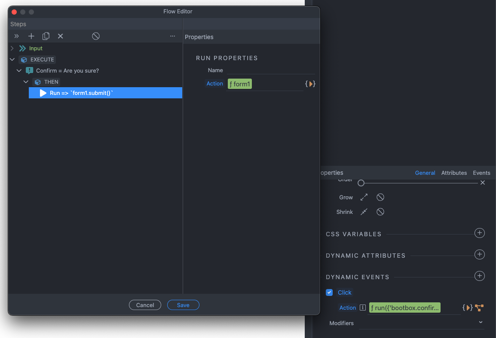The image size is (496, 338).
Task: Click the add step plus icon
Action: click(x=31, y=36)
